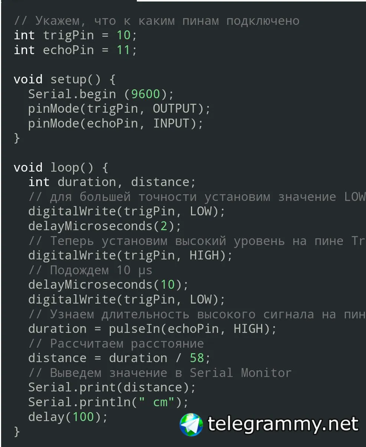Click the number 58 in the distance formula
The height and width of the screenshot is (447, 366).
click(197, 358)
